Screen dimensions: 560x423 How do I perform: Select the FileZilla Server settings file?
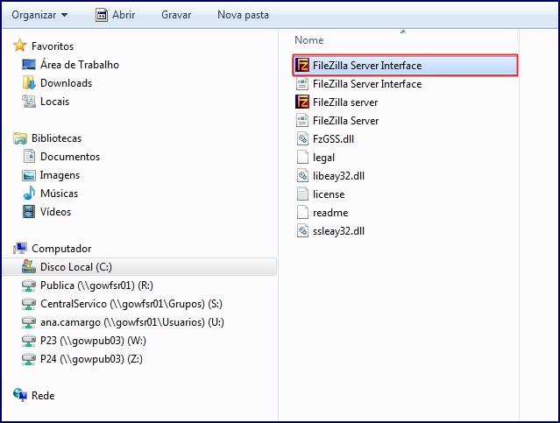(345, 121)
